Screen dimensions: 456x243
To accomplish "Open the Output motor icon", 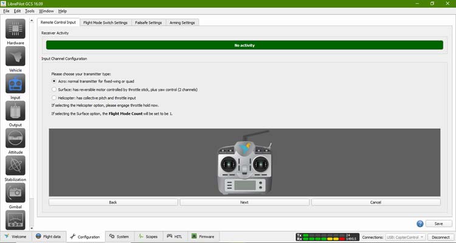I will click(15, 111).
